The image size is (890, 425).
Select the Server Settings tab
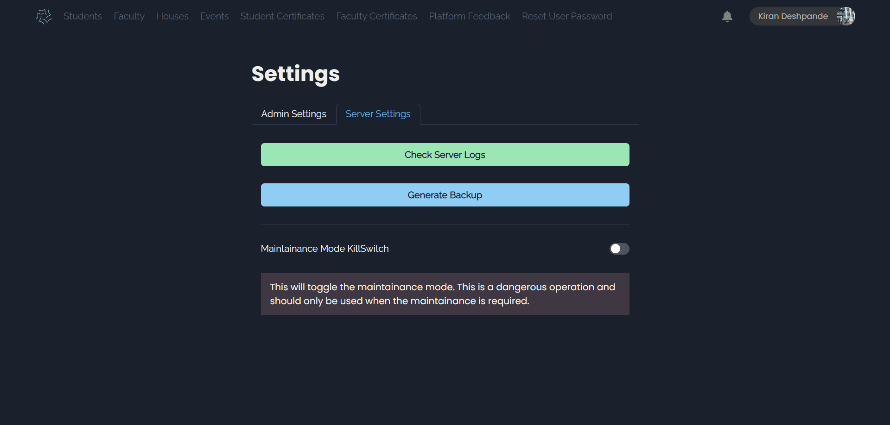(378, 114)
